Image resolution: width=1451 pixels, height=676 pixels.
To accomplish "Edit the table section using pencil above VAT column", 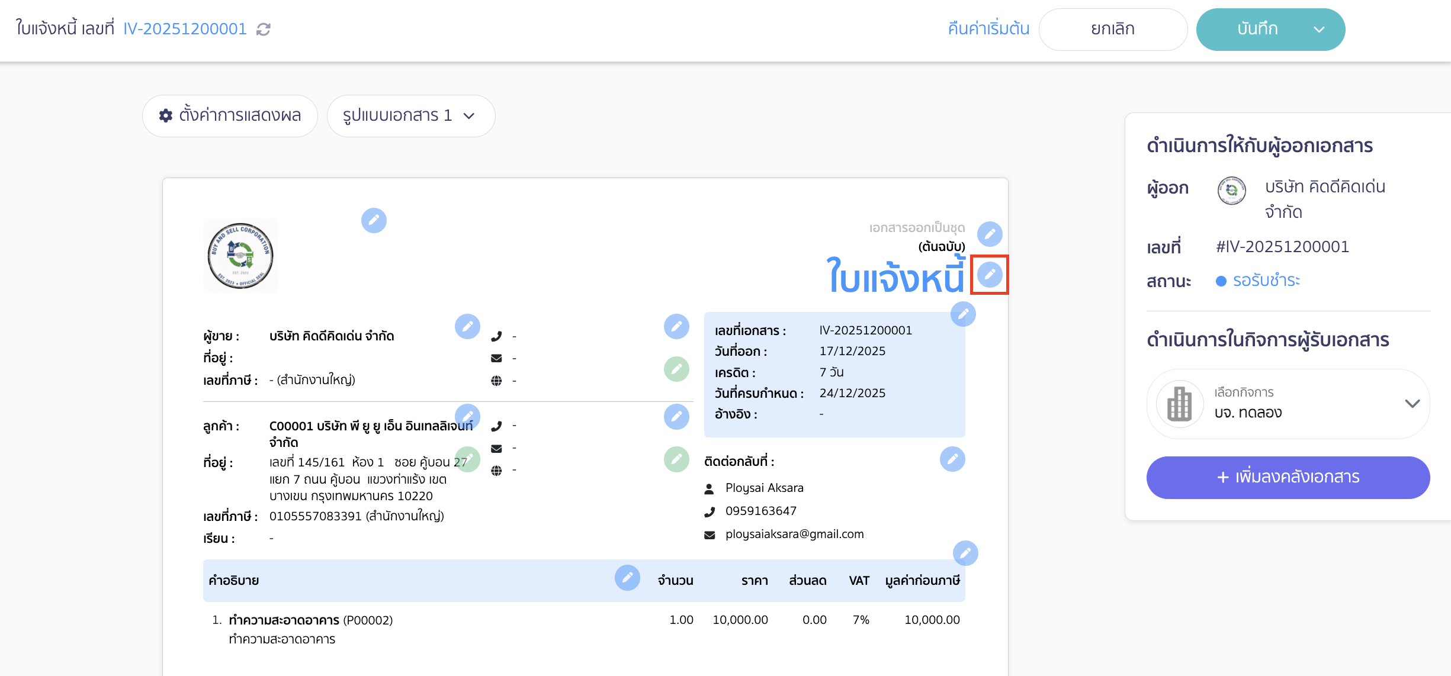I will click(x=966, y=554).
